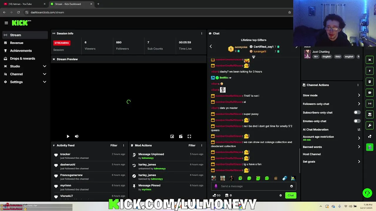Open Session Info three-dot options
The width and height of the screenshot is (376, 211).
pos(202,33)
